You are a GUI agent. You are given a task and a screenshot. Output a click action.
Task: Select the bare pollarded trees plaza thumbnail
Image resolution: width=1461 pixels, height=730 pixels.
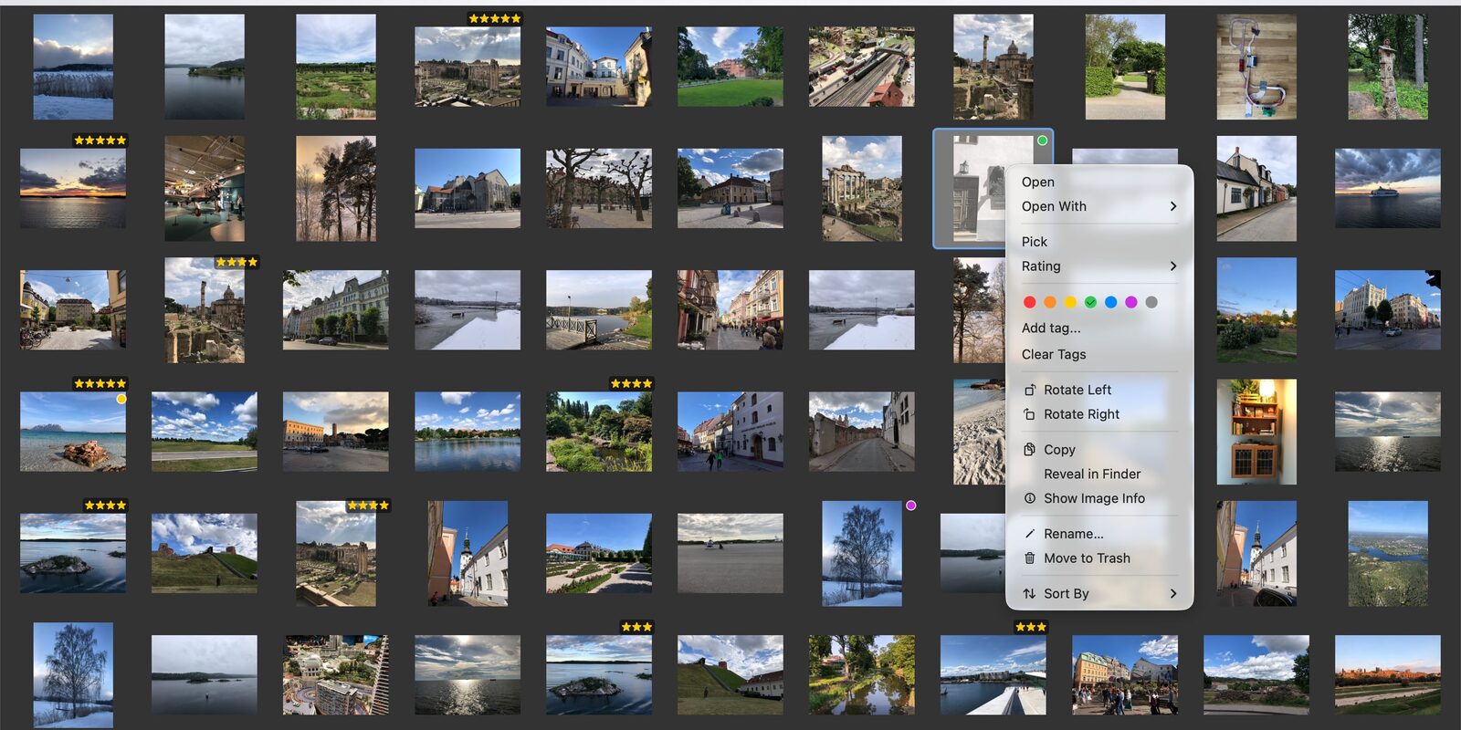click(599, 189)
